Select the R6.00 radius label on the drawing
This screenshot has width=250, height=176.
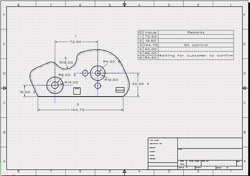[65, 75]
